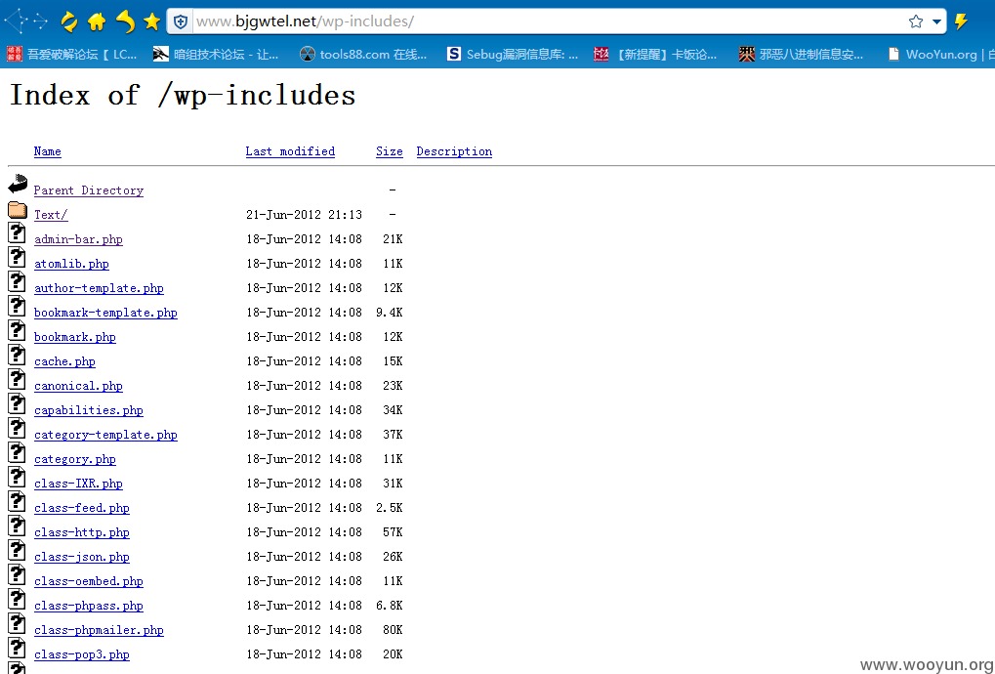Click the unknown-file icon beside category-template.php

(x=18, y=429)
